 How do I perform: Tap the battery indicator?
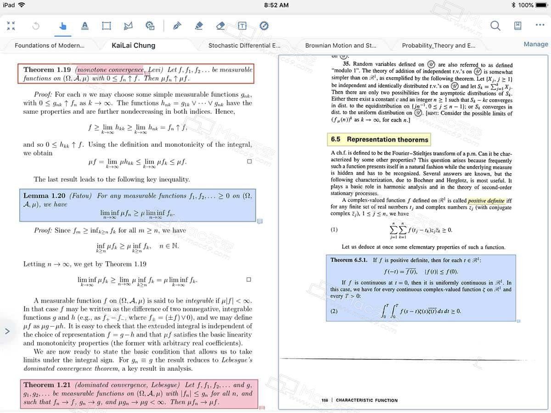[x=541, y=5]
